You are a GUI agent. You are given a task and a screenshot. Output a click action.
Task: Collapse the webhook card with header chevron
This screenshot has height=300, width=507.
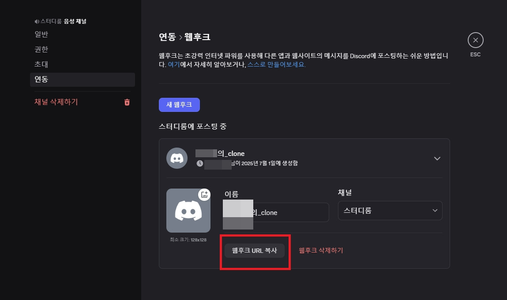pyautogui.click(x=437, y=159)
